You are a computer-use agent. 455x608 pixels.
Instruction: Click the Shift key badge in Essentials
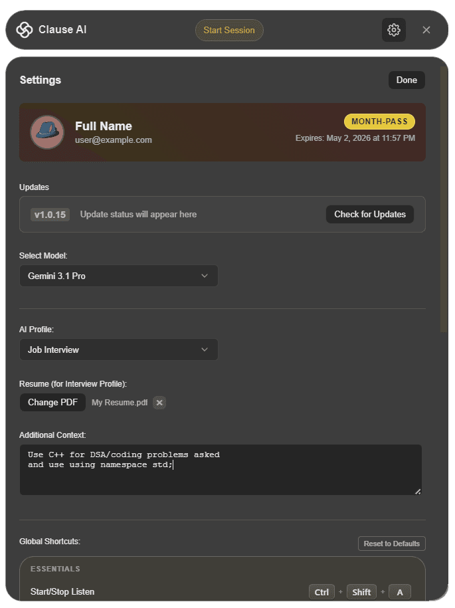pyautogui.click(x=361, y=591)
